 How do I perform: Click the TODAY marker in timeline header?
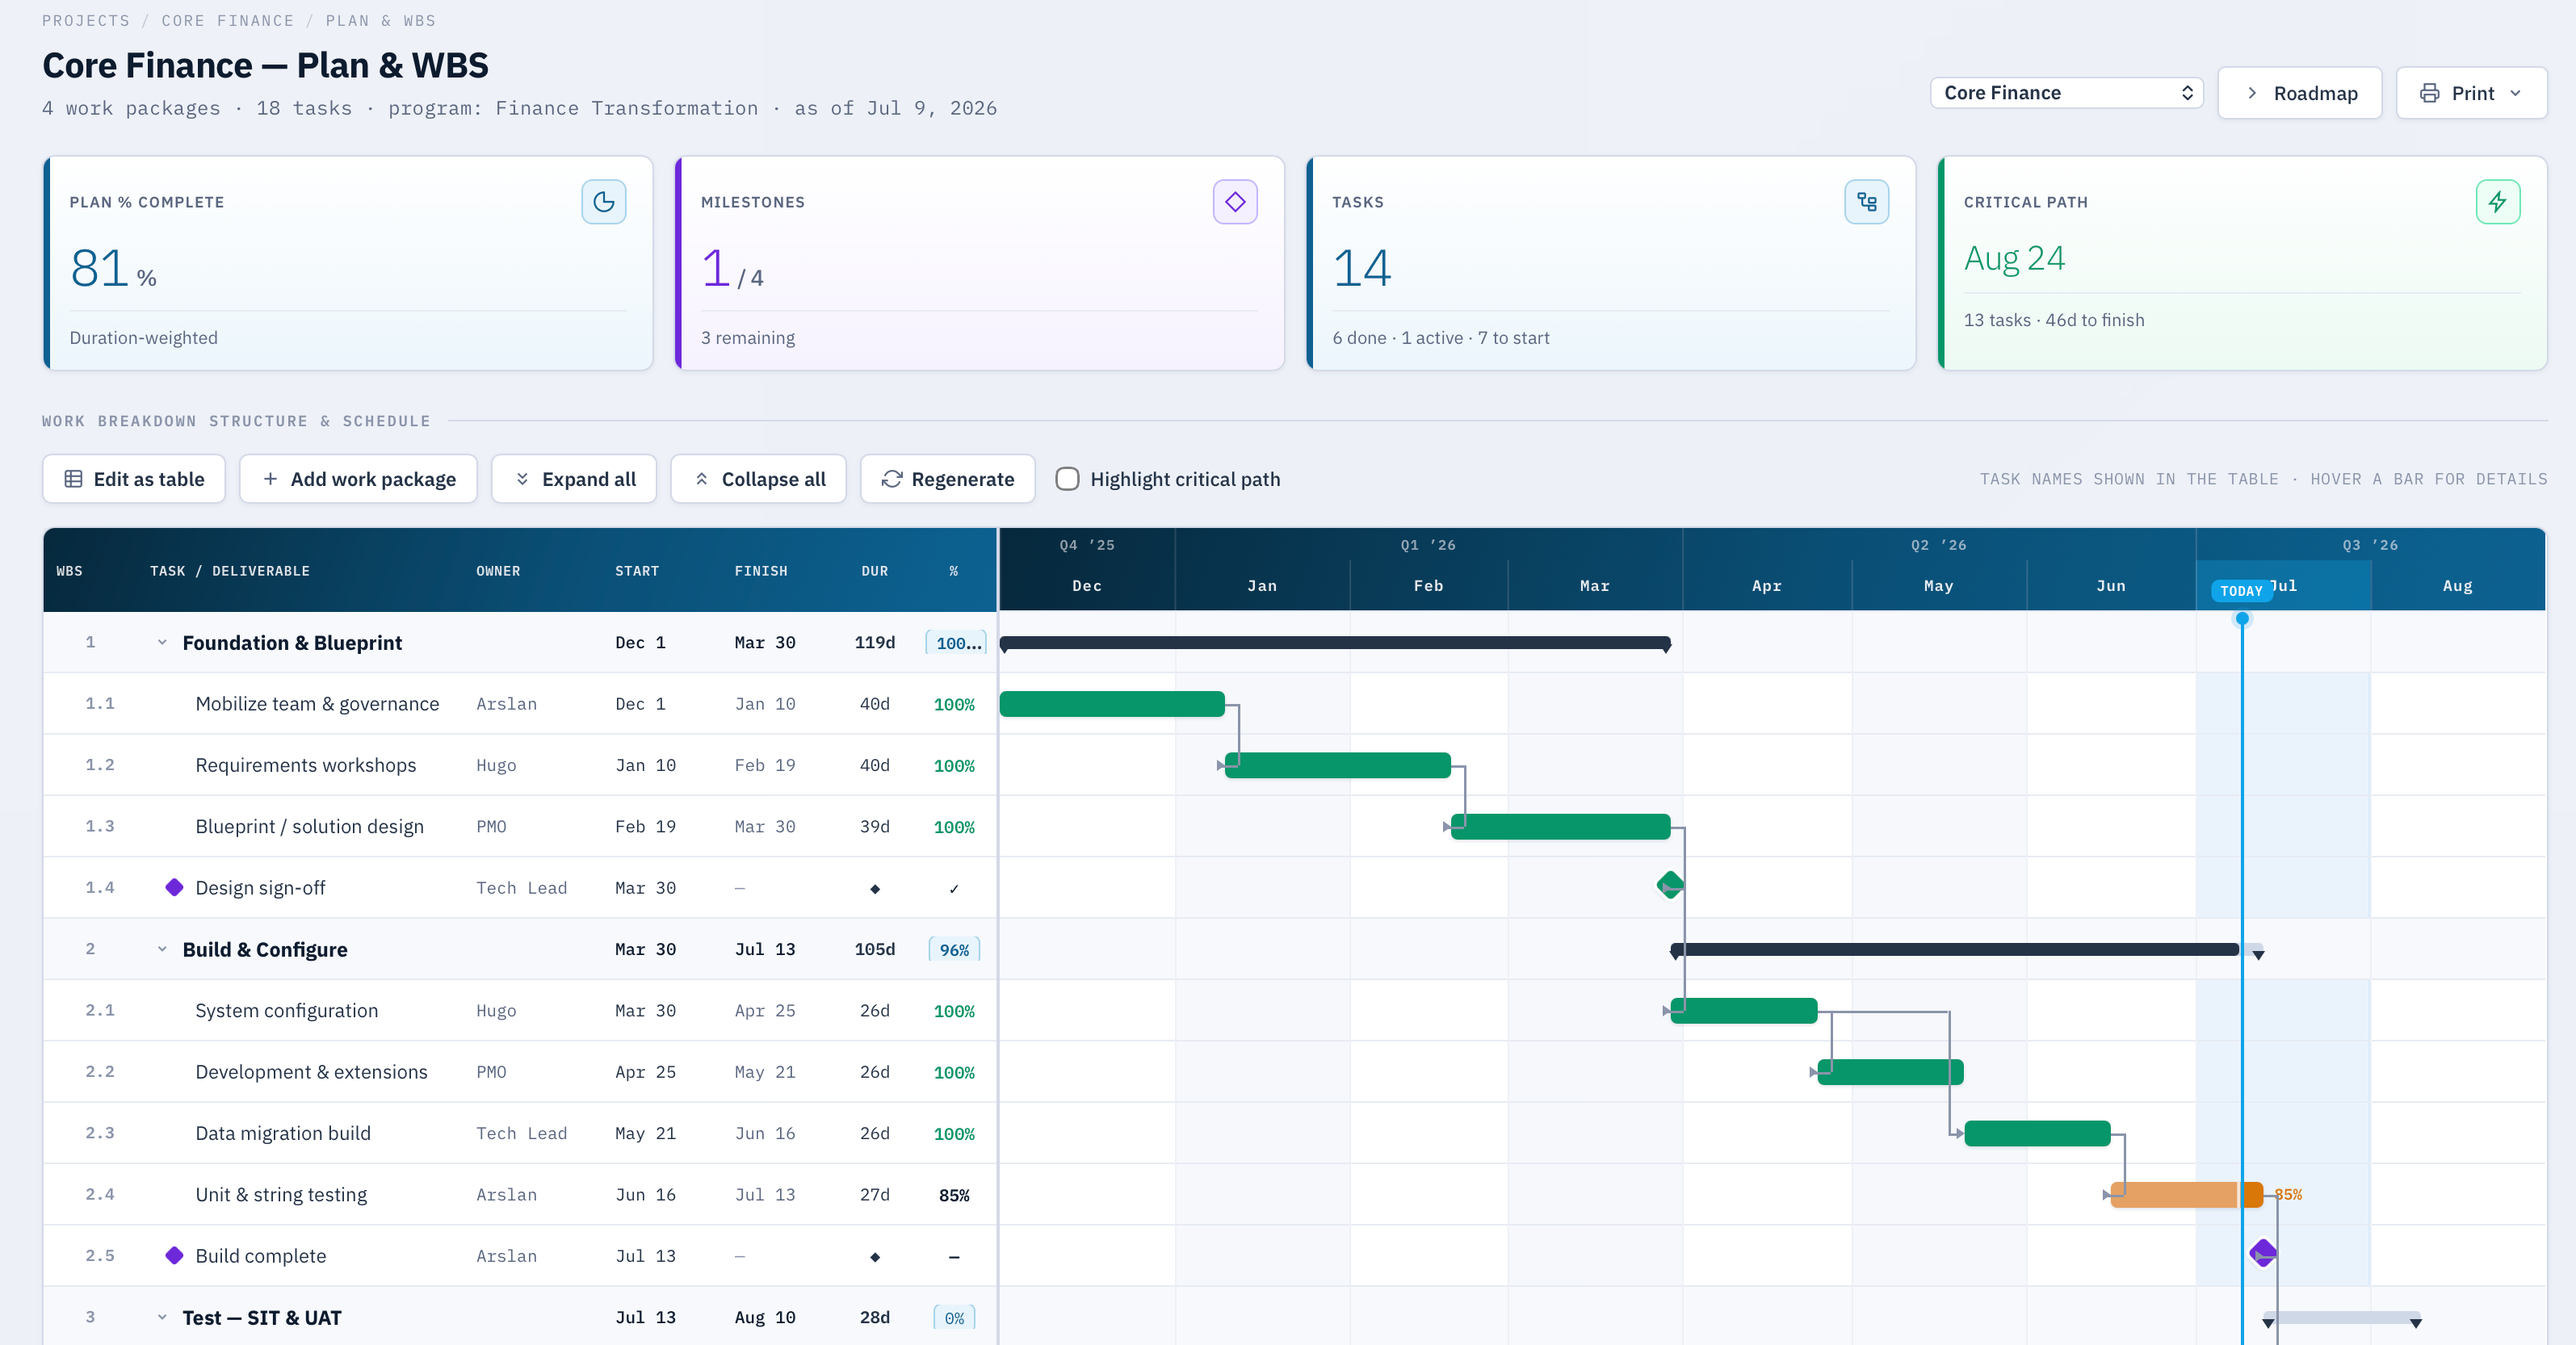(x=2240, y=591)
